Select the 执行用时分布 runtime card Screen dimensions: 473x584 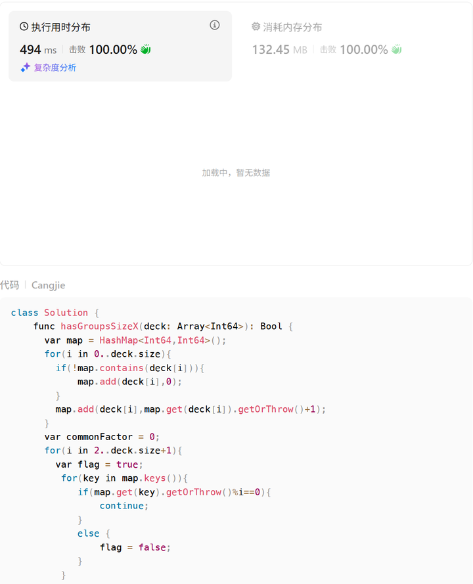(120, 46)
